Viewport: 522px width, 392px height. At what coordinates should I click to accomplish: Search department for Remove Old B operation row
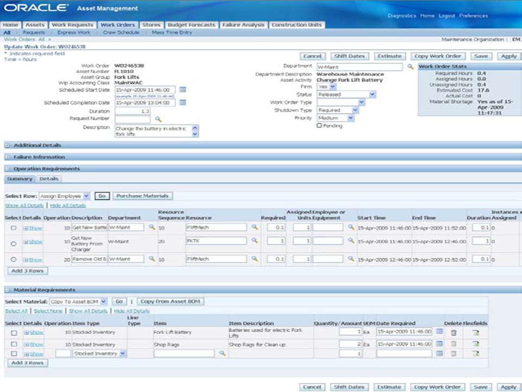click(152, 259)
